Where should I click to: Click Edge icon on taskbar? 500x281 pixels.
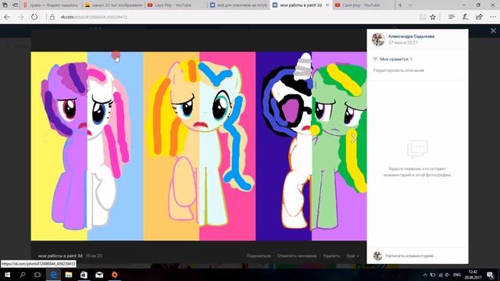pos(53,275)
